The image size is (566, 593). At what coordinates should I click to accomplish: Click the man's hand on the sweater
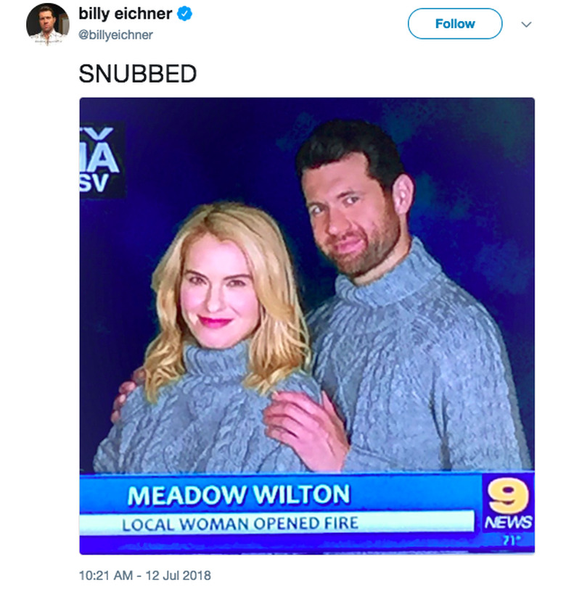click(306, 428)
